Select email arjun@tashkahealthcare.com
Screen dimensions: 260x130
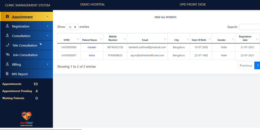pos(147,55)
